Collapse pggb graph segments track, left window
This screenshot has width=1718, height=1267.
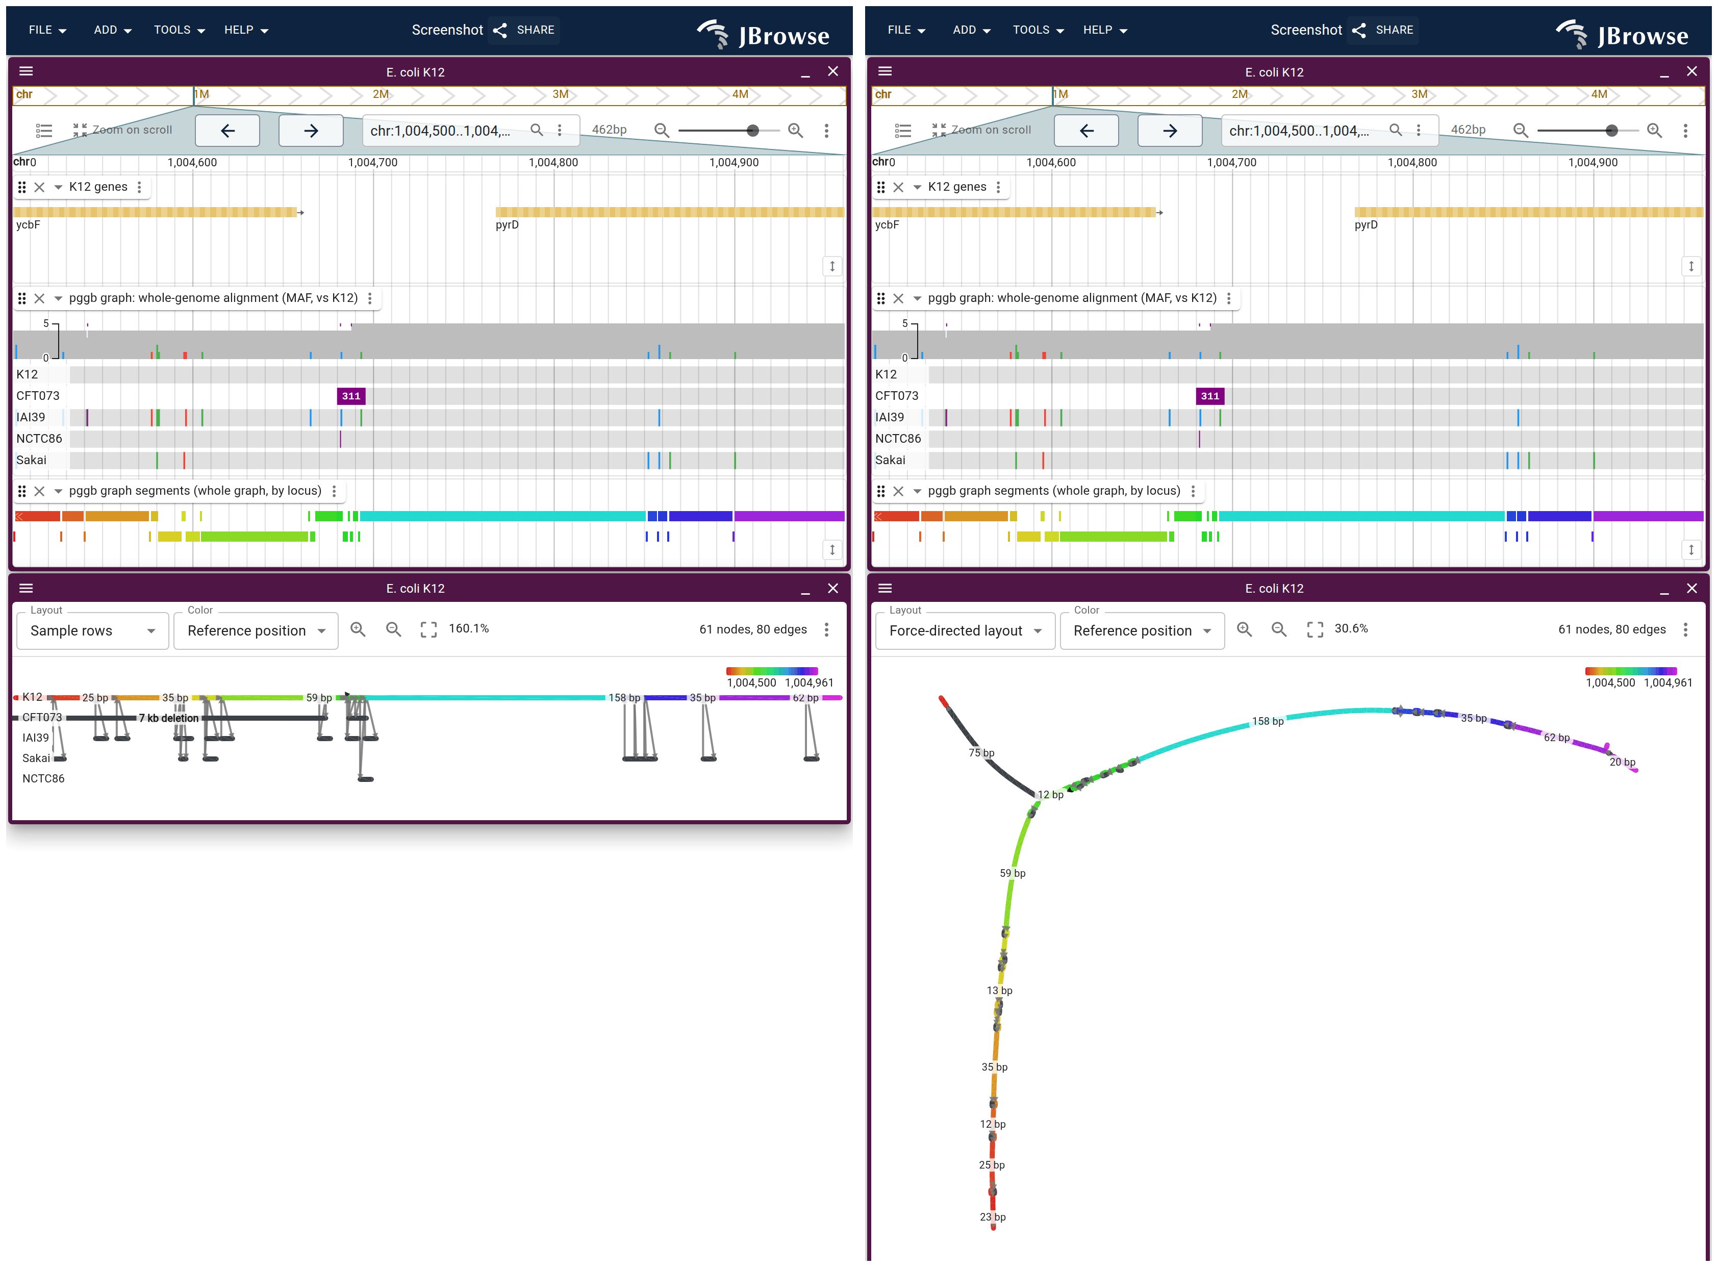point(58,491)
